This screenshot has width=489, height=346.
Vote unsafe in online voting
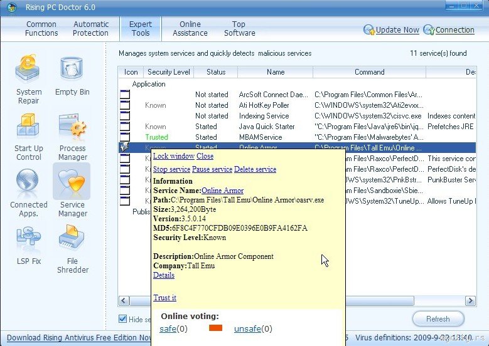click(x=247, y=328)
